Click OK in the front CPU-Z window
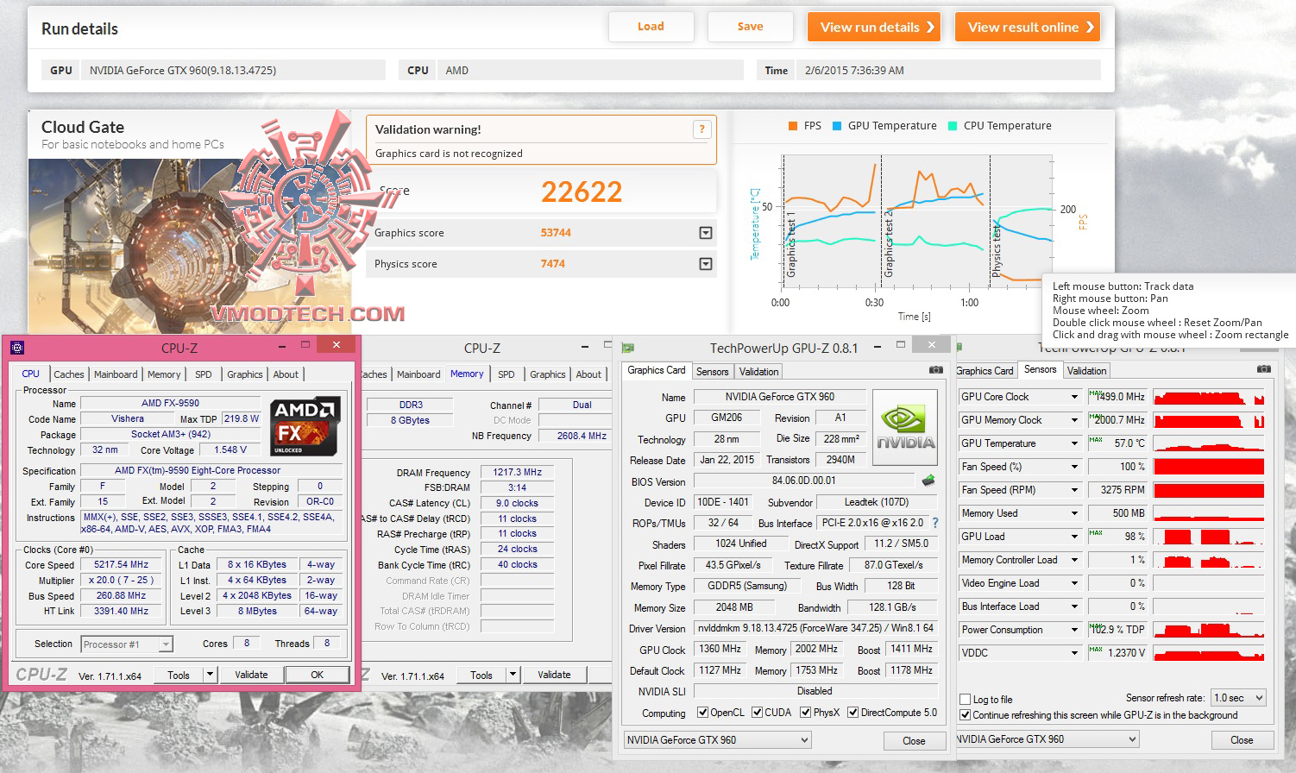 (x=318, y=675)
